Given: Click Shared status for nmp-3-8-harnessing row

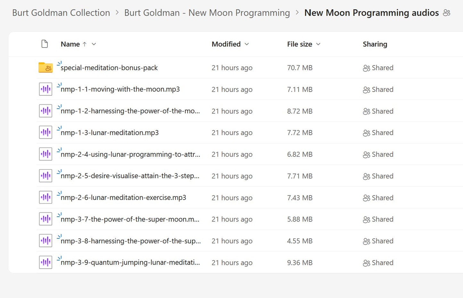Looking at the screenshot, I should coord(378,241).
